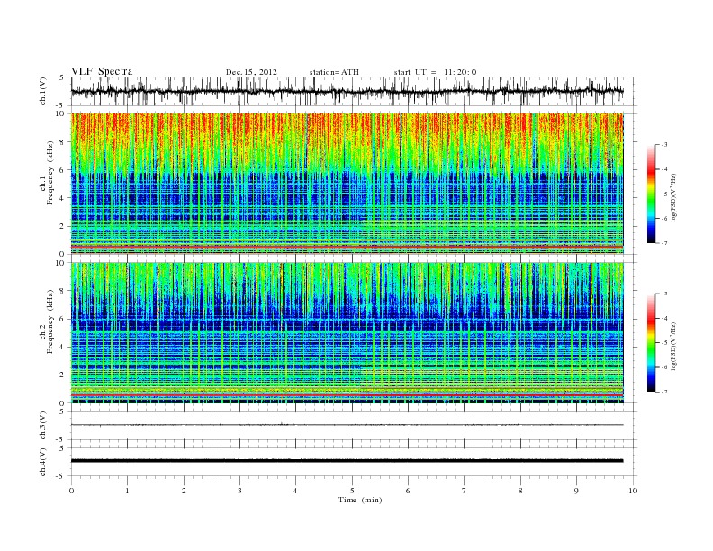Click the "ch.4(V)" waveform axis label

click(x=43, y=462)
